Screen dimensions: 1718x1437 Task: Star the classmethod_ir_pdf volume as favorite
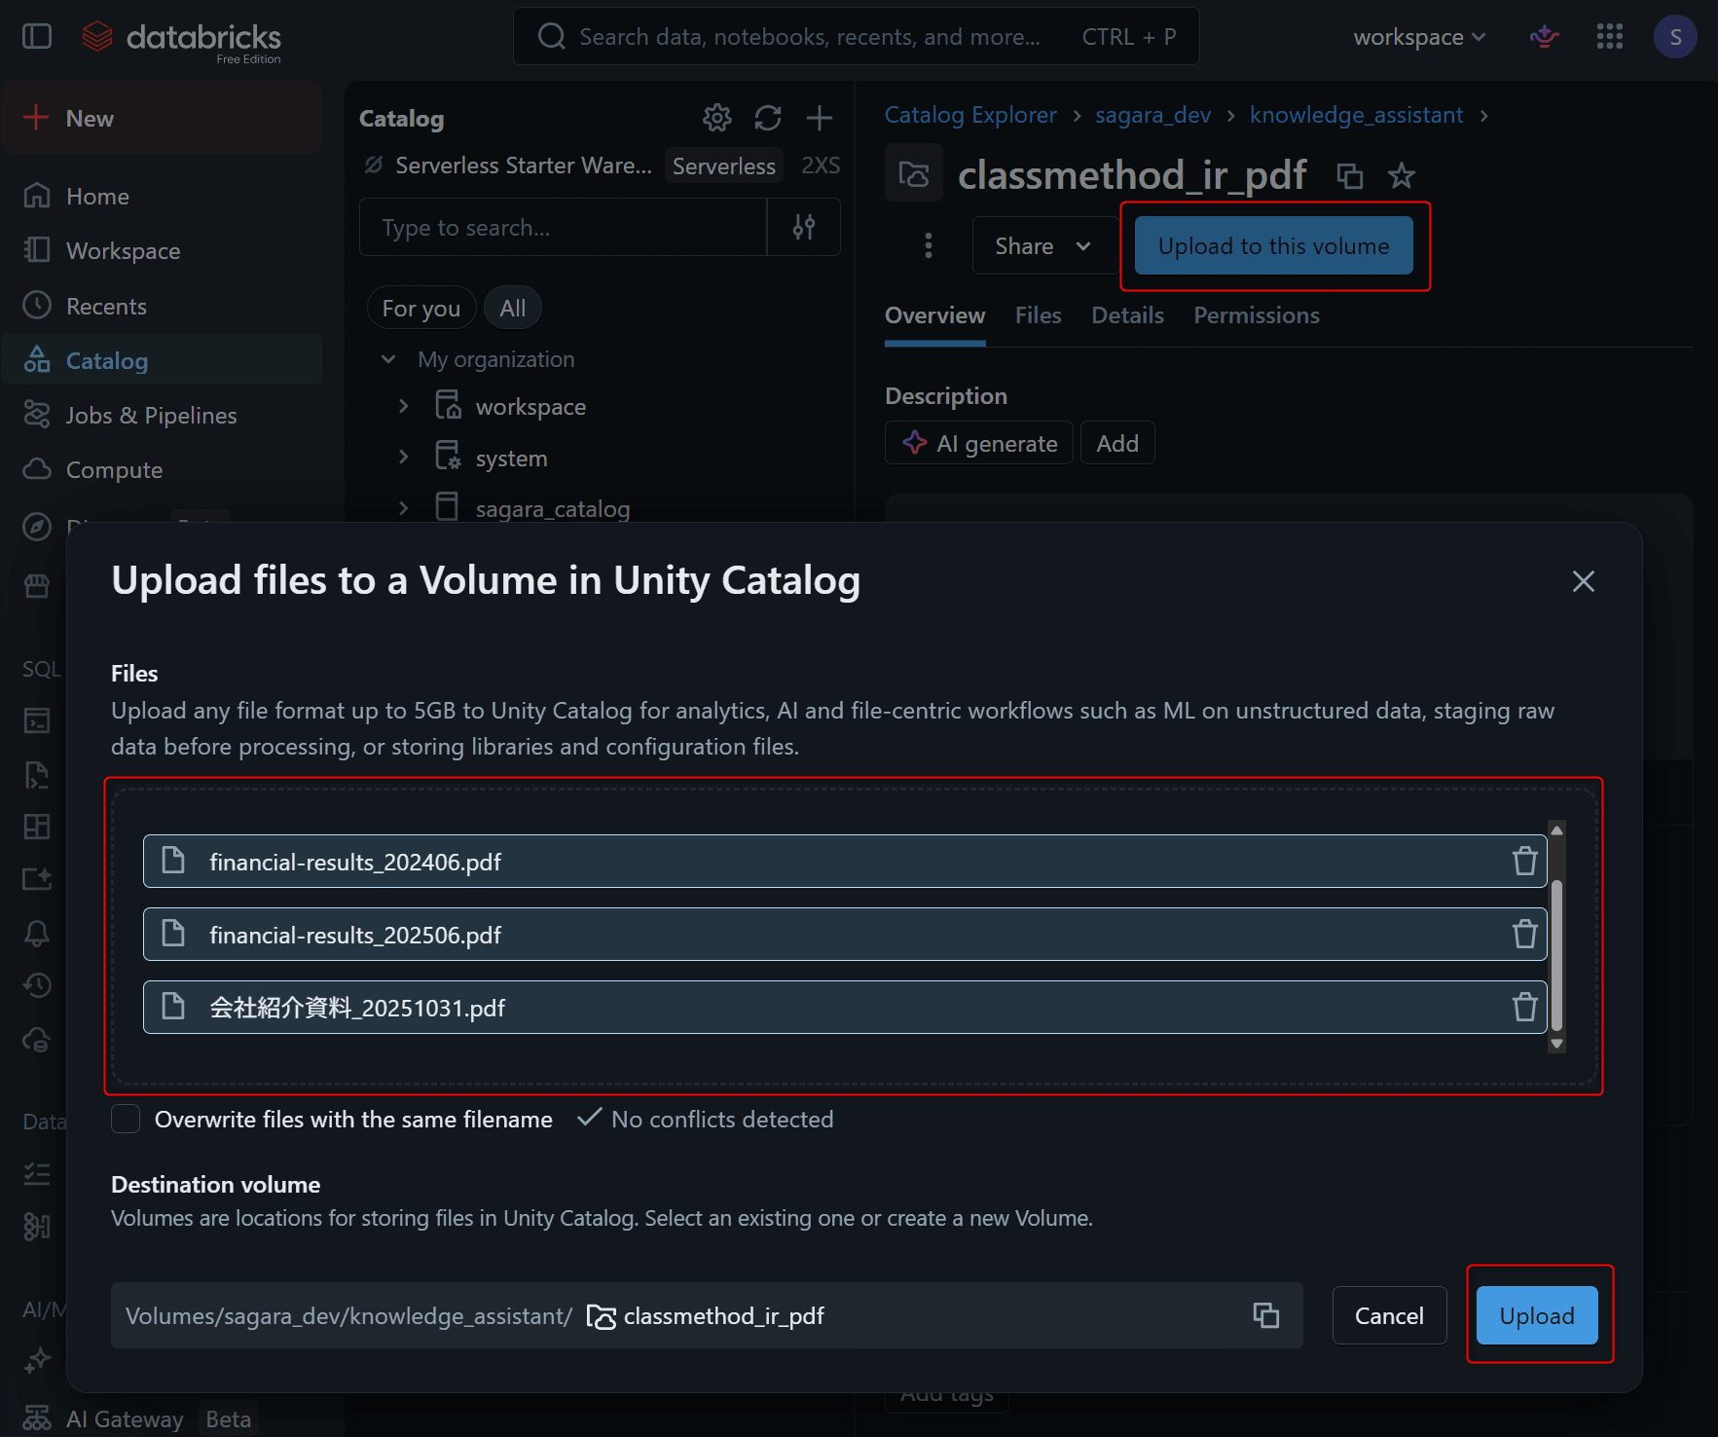(1401, 176)
